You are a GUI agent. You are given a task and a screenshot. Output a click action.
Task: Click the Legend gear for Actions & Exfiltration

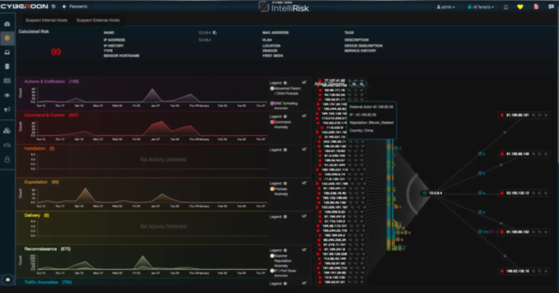[x=285, y=83]
